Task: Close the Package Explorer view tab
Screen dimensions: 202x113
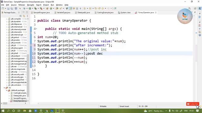Action: pyautogui.click(x=19, y=13)
